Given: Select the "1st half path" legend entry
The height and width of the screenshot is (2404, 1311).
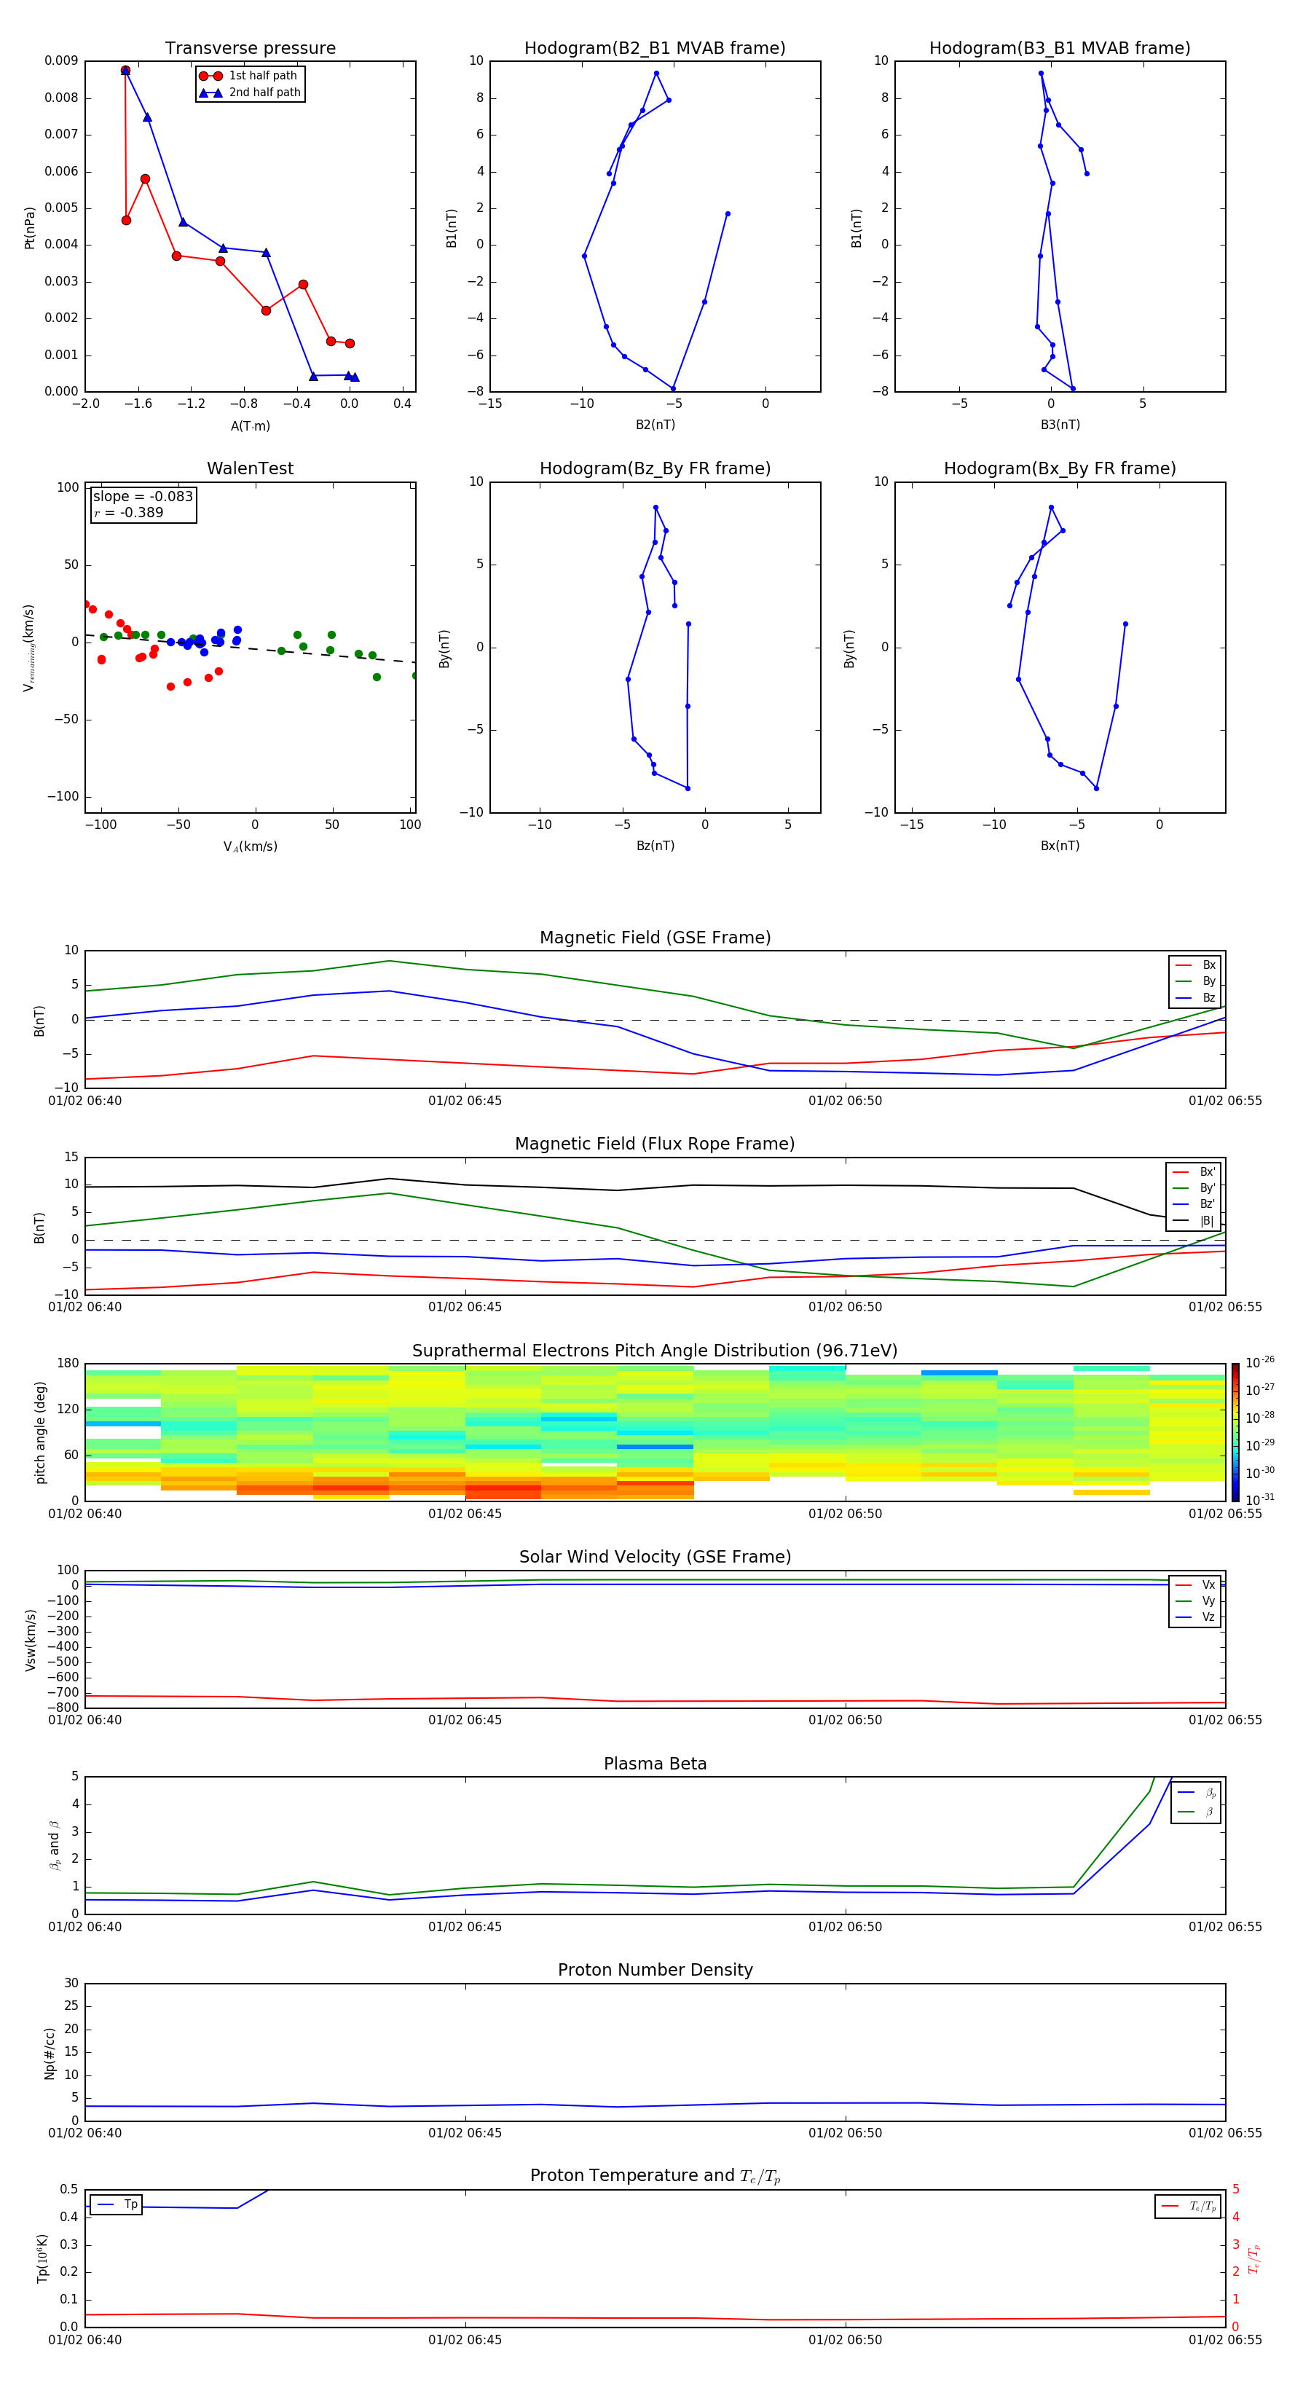Looking at the screenshot, I should click(249, 76).
